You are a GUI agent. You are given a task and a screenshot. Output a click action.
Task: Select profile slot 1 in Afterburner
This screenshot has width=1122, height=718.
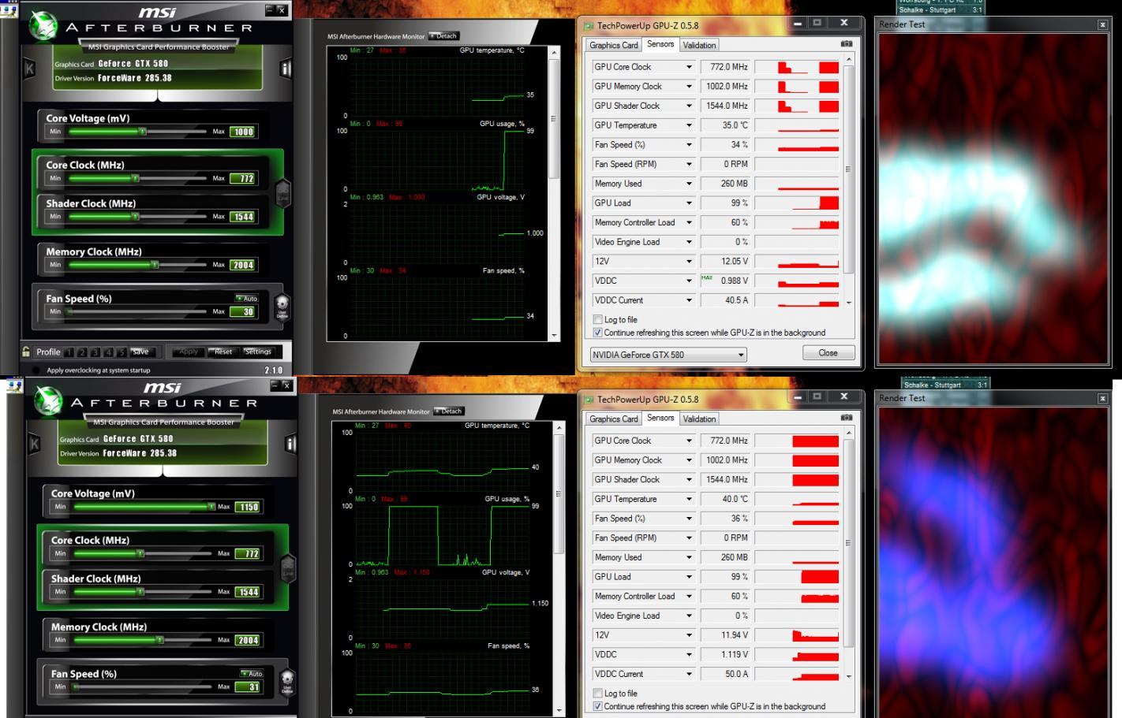[x=69, y=352]
